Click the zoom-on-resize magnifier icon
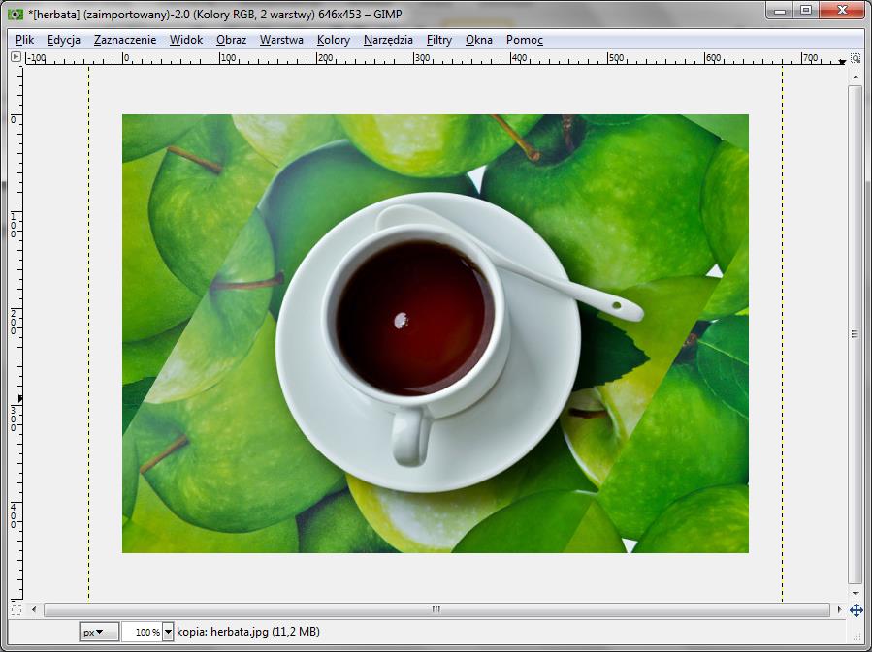Image resolution: width=872 pixels, height=652 pixels. (856, 58)
